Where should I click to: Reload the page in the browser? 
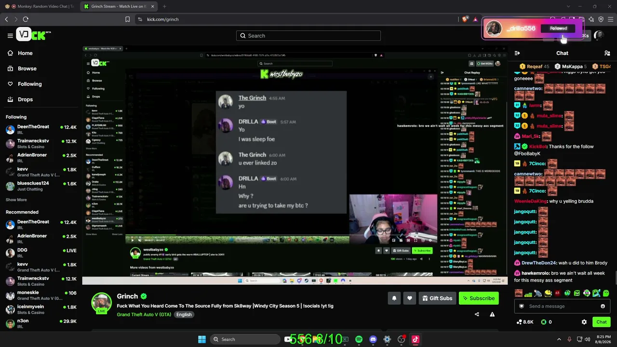point(26,19)
